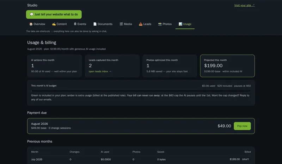Open the 'open leads inbox' link
Screen dimensions: 282x164
[100, 71]
